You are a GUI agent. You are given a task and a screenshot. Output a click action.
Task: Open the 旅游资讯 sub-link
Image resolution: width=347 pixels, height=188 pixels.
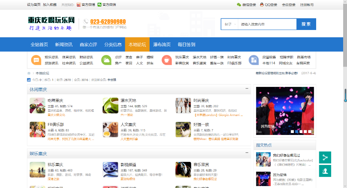point(51,63)
